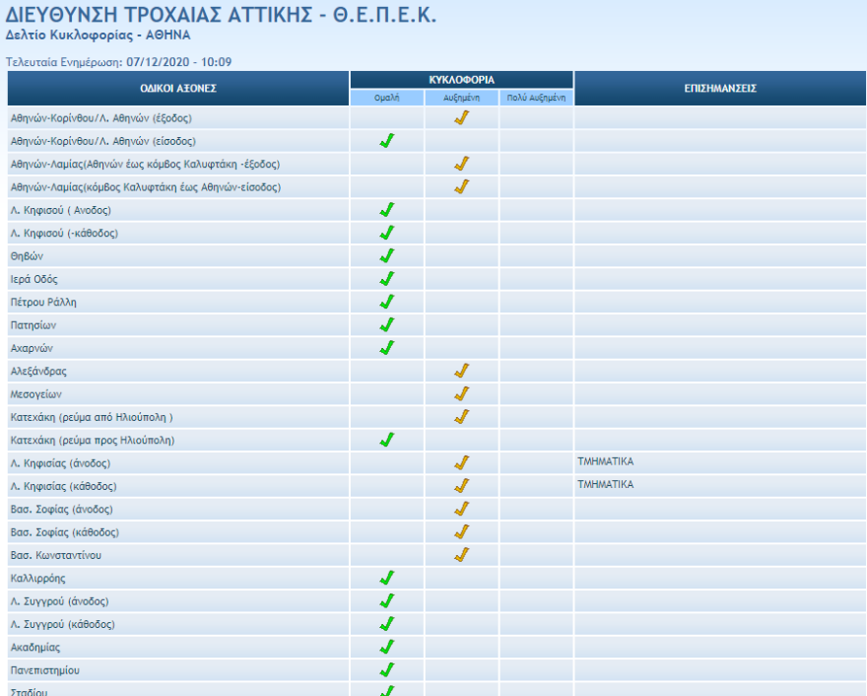Click the yellow checkmark for Βασ. Κωνσταντίνου
867x696 pixels.
(x=461, y=554)
